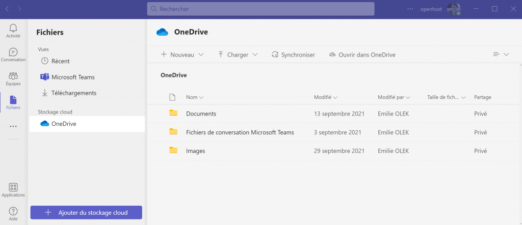522x225 pixels.
Task: Click the Synchroniser toolbar icon
Action: click(x=275, y=55)
